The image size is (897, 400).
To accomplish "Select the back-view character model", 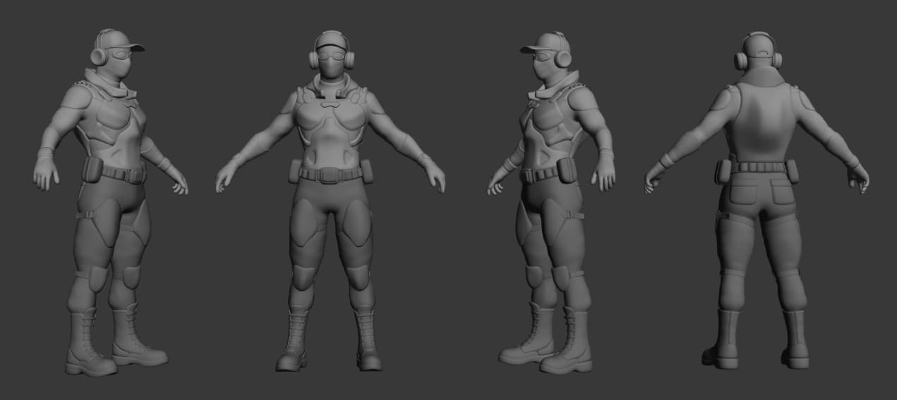I will tap(757, 199).
